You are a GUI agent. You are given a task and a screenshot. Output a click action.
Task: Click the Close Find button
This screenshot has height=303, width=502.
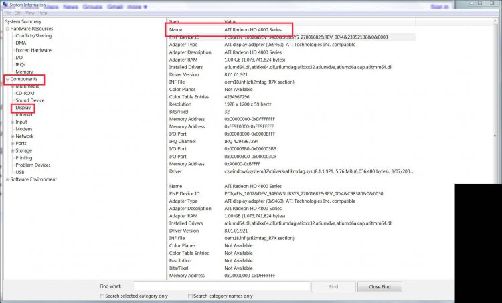380,287
